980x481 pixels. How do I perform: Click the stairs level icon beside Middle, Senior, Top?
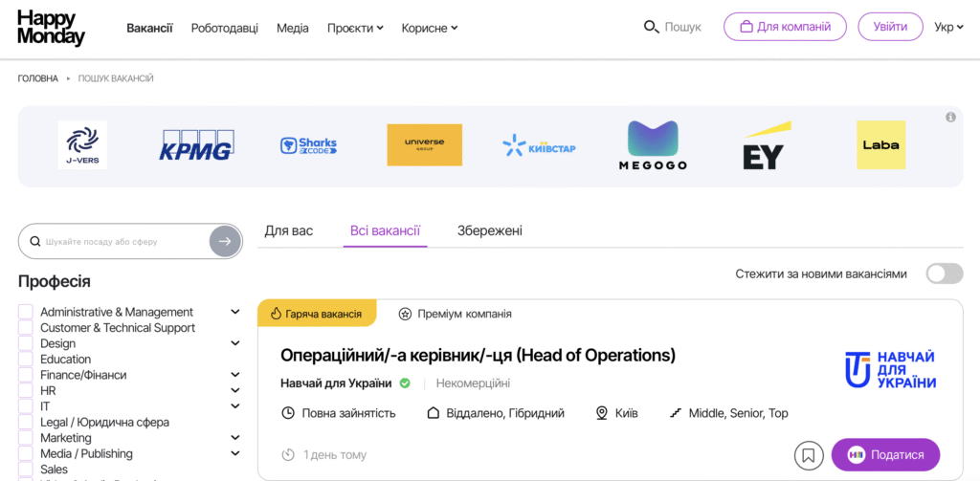coord(675,413)
